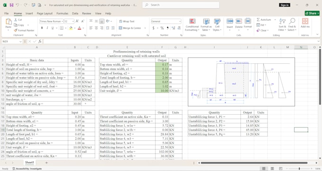Viewport: 322px width, 171px height.
Task: Increase font size with larger A icon
Action: coord(77,21)
